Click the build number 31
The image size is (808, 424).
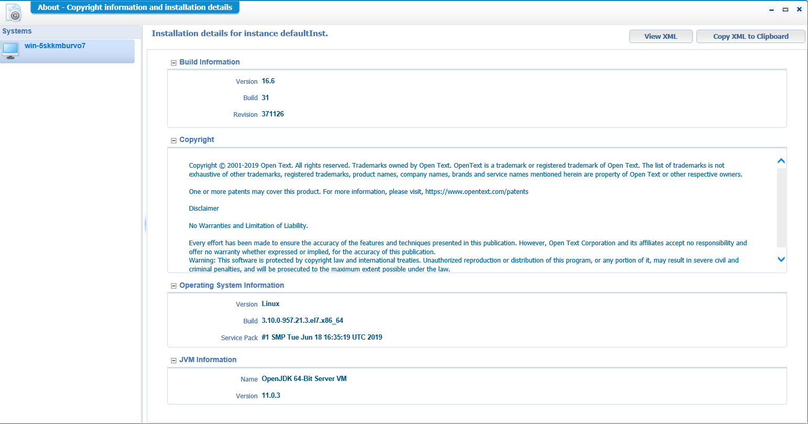tap(265, 97)
